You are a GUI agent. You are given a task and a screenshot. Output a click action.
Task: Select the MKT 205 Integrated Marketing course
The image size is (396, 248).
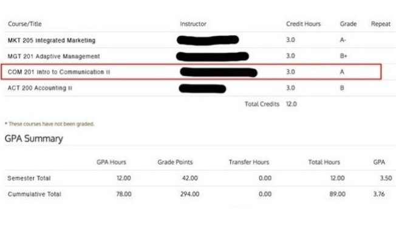(x=52, y=40)
